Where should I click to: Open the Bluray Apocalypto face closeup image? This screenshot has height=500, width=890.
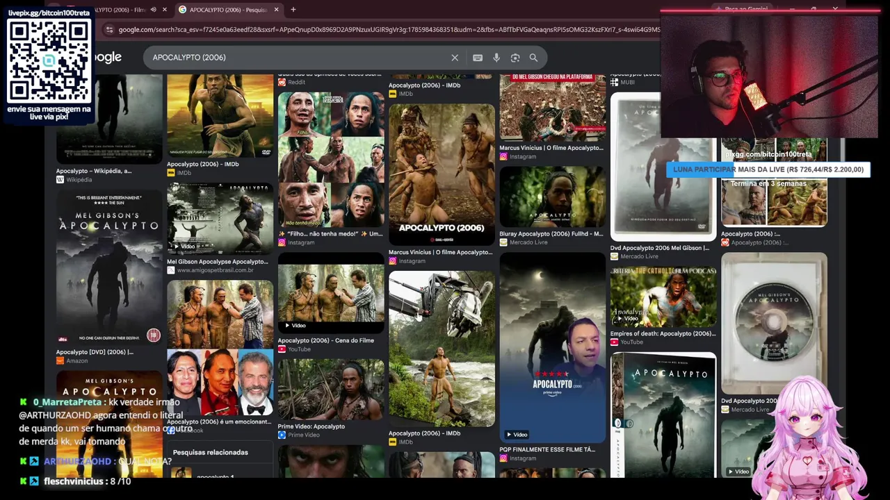pyautogui.click(x=552, y=197)
